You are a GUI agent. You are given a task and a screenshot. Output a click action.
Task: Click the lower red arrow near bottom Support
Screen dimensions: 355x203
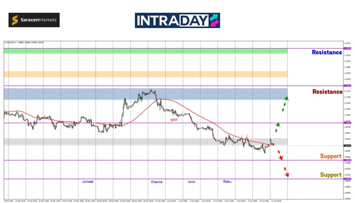pyautogui.click(x=286, y=172)
